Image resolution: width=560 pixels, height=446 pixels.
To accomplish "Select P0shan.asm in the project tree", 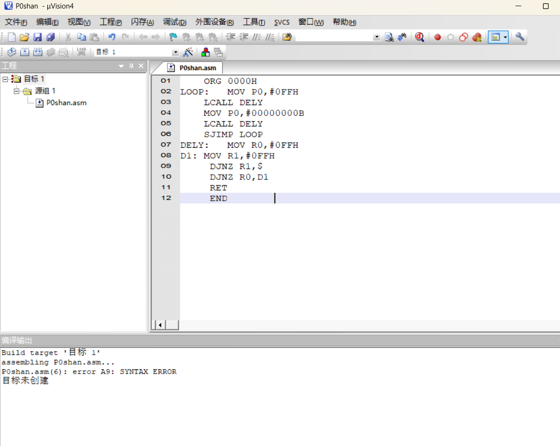I will pyautogui.click(x=66, y=103).
